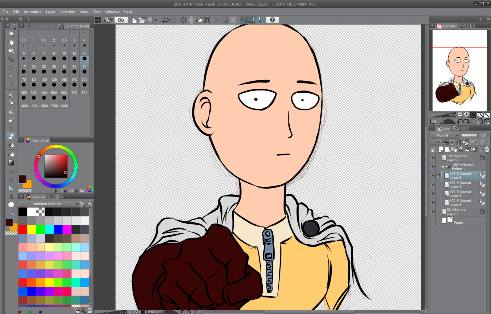This screenshot has width=491, height=314.
Task: Select brush size 2000 preset
Action: pyautogui.click(x=64, y=101)
